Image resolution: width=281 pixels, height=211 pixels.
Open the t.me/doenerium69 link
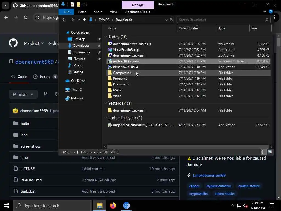[x=209, y=175]
